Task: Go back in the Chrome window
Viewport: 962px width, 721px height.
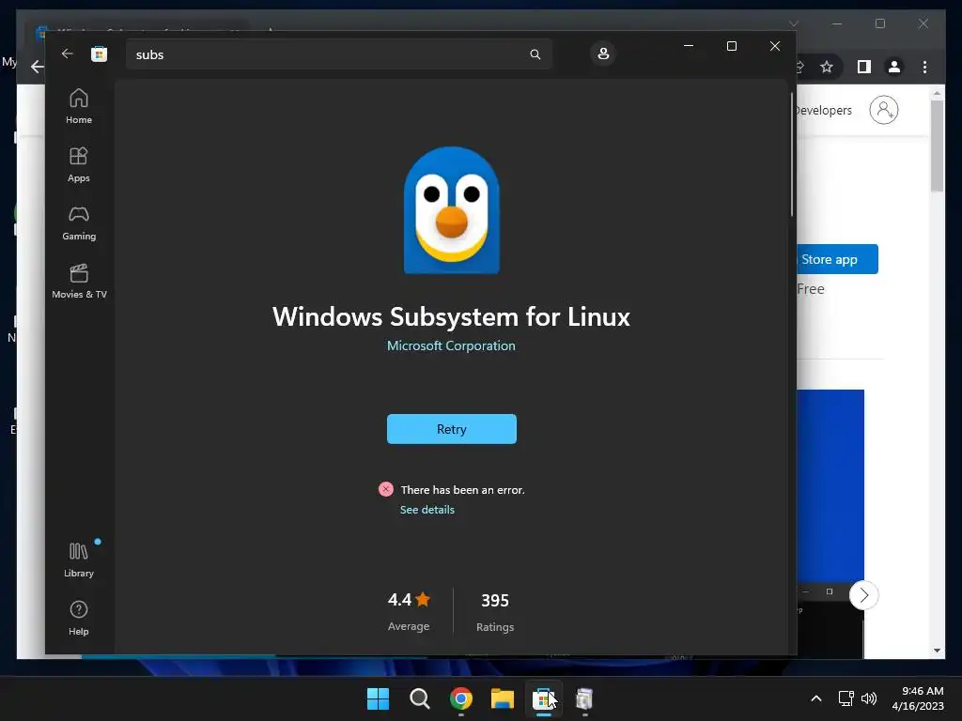Action: coord(38,67)
